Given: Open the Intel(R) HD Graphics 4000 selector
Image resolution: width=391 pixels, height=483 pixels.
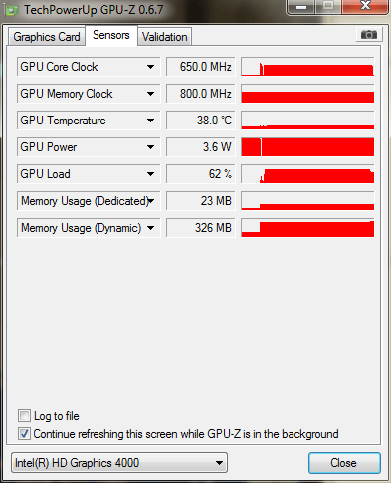Looking at the screenshot, I should [x=119, y=463].
